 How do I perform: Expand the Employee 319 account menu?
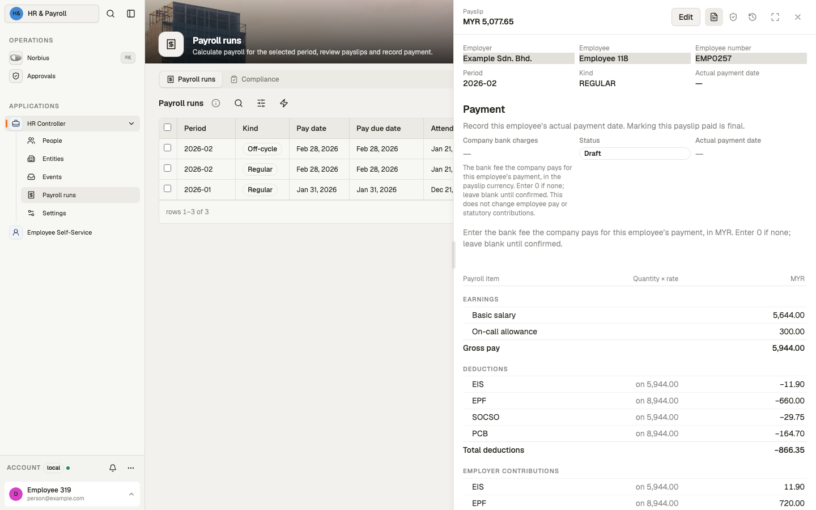click(72, 494)
